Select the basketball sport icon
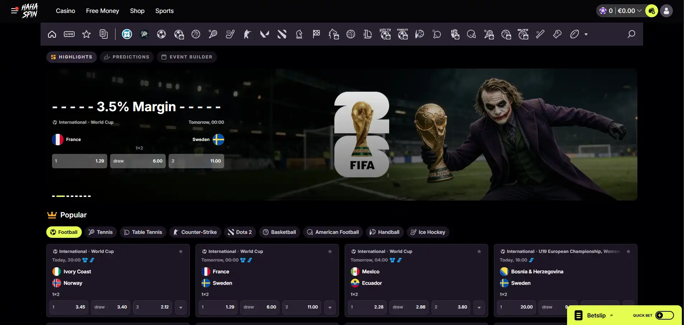This screenshot has width=684, height=325. [x=196, y=34]
